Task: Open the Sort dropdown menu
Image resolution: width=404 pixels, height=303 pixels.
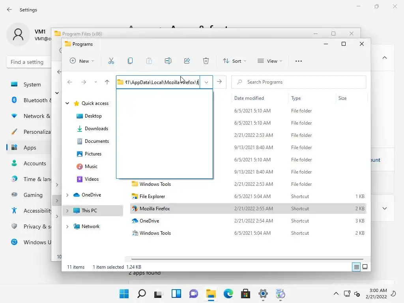Action: click(235, 61)
